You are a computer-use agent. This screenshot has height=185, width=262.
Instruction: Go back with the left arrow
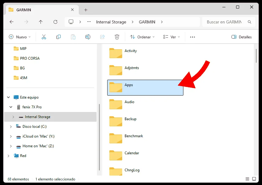click(12, 22)
